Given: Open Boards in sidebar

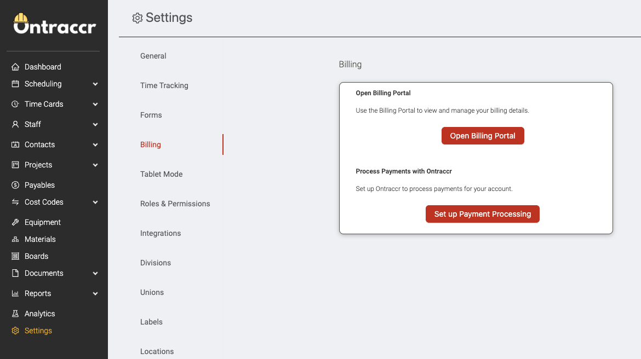Looking at the screenshot, I should (36, 256).
